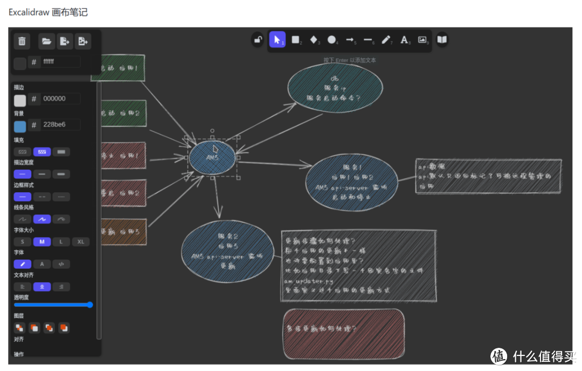Select the Rectangle tool
582x371 pixels.
(x=295, y=40)
